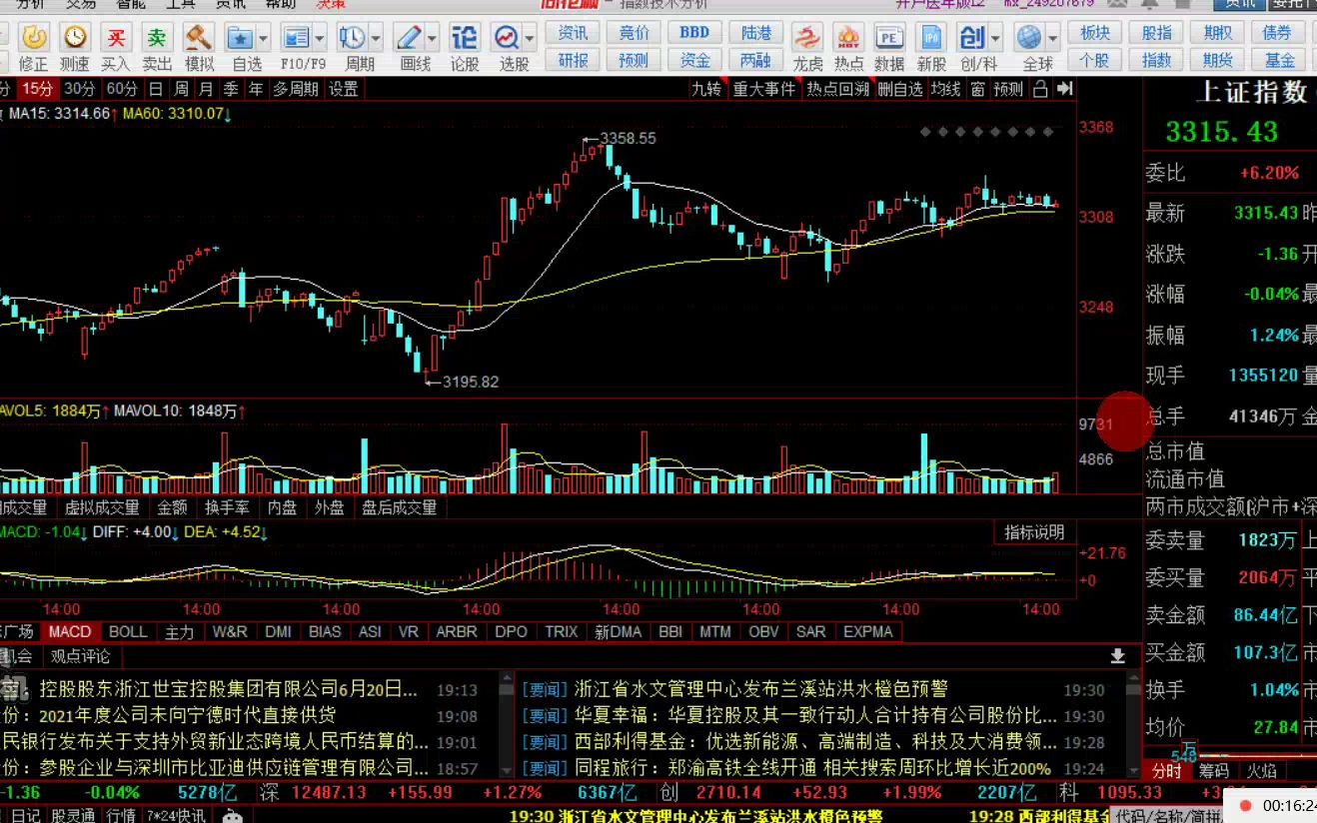Open the 指标说明 button
The image size is (1317, 823).
[1034, 532]
